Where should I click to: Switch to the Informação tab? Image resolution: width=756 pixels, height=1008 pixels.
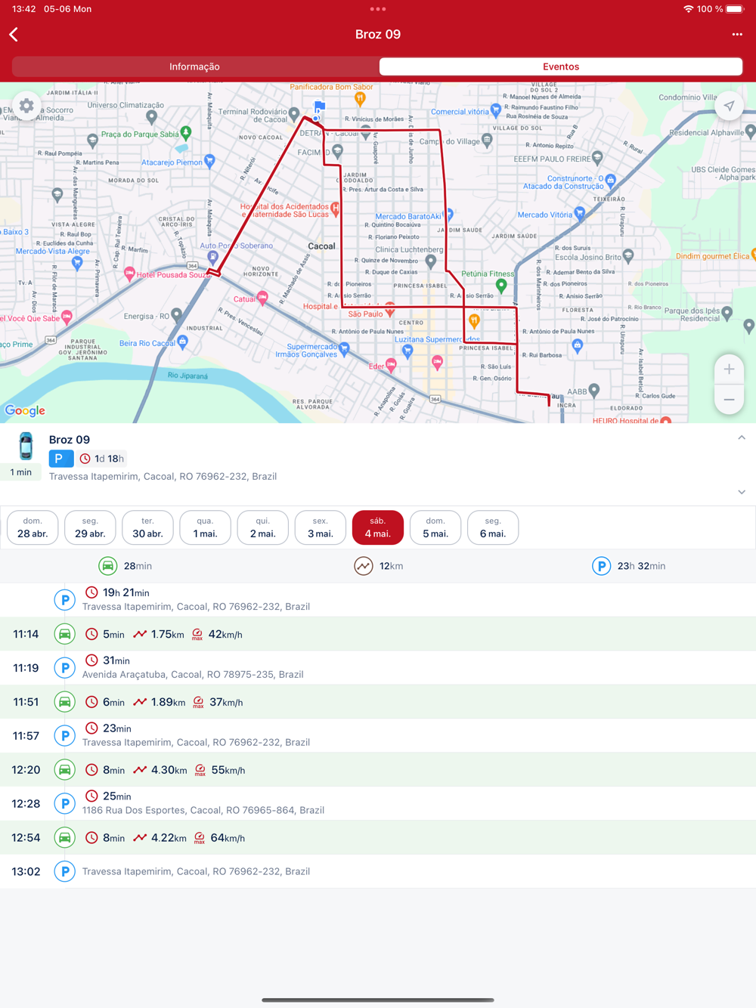(x=194, y=66)
